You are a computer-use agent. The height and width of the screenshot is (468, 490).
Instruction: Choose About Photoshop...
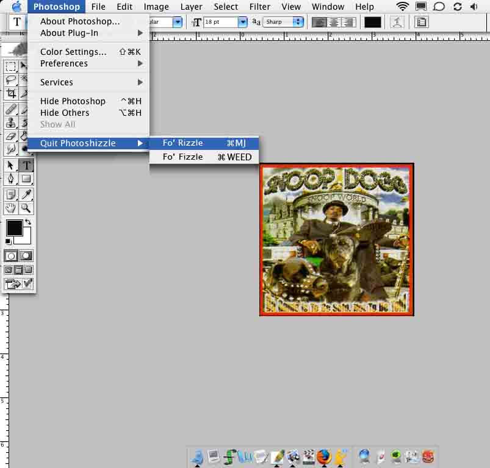[x=88, y=21]
